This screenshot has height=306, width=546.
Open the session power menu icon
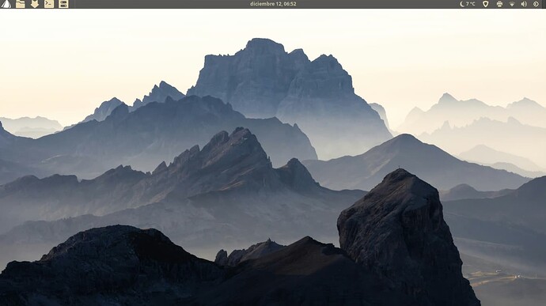[536, 4]
